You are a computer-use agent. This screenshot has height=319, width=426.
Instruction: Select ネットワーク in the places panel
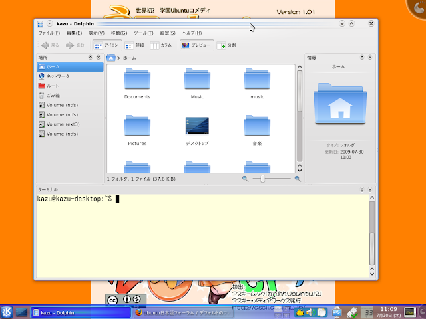coord(70,76)
